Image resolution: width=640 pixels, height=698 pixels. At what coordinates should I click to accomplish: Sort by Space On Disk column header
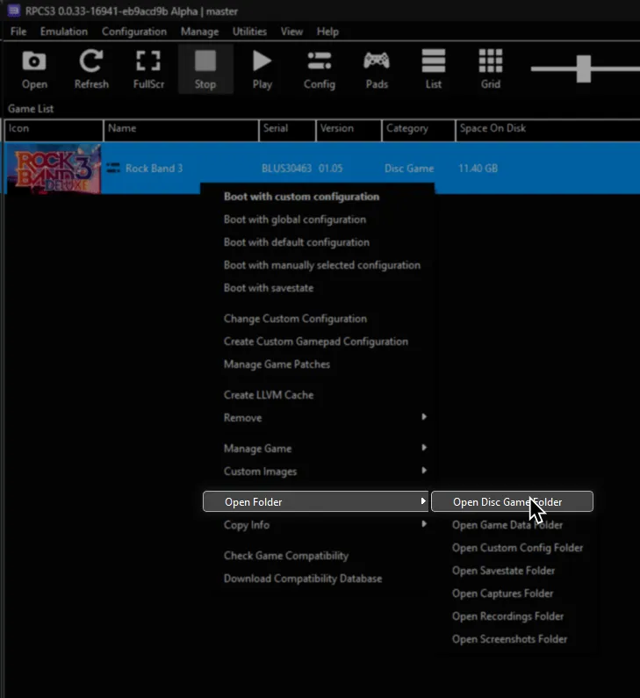click(548, 130)
